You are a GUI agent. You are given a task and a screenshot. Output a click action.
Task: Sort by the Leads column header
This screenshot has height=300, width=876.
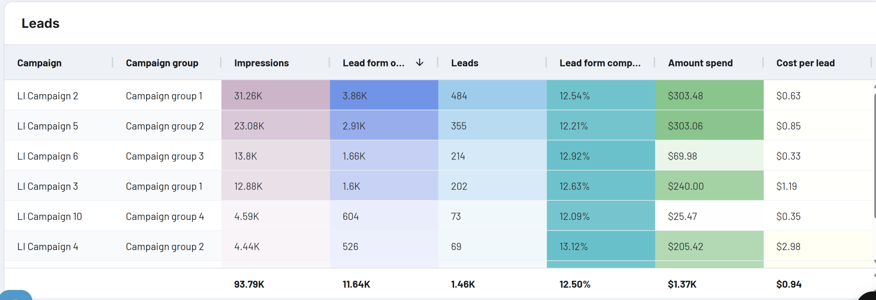pos(464,63)
